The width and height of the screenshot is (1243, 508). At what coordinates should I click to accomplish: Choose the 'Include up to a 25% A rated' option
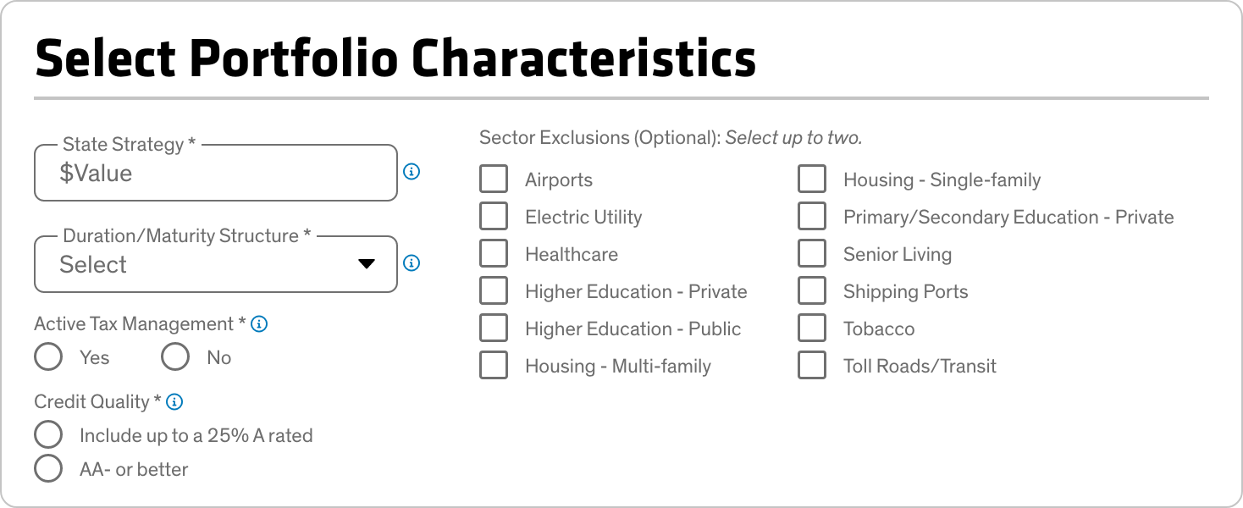click(x=48, y=435)
